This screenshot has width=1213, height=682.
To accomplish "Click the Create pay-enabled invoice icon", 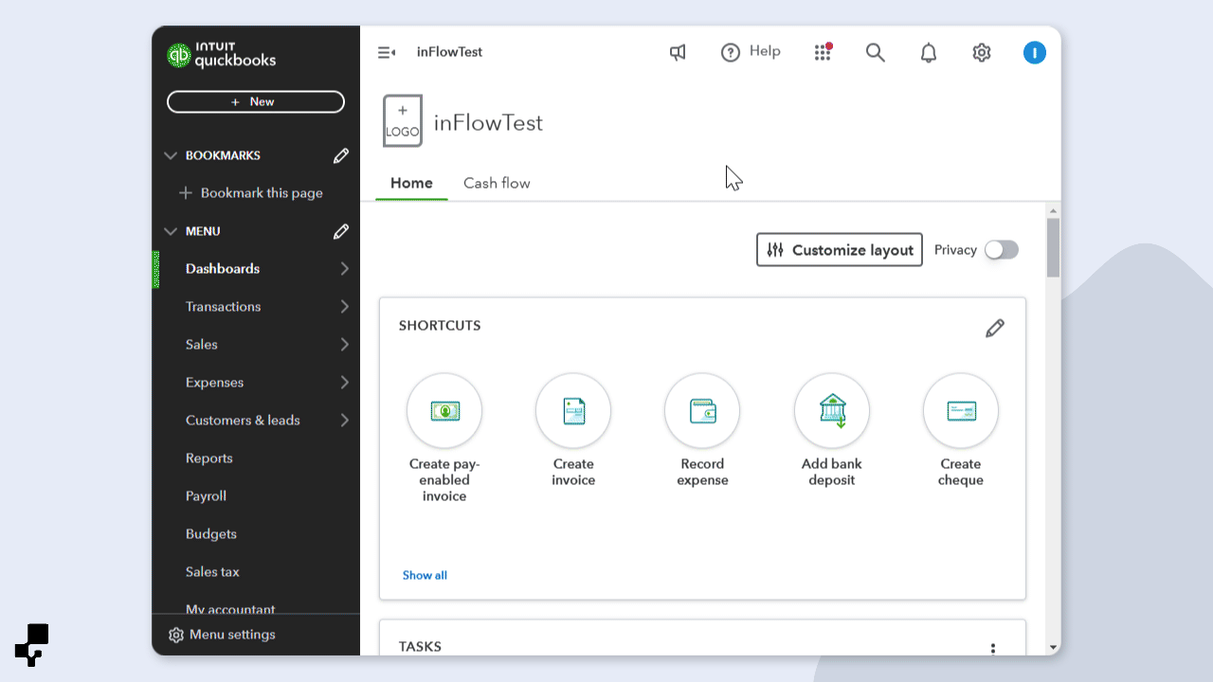I will tap(444, 411).
